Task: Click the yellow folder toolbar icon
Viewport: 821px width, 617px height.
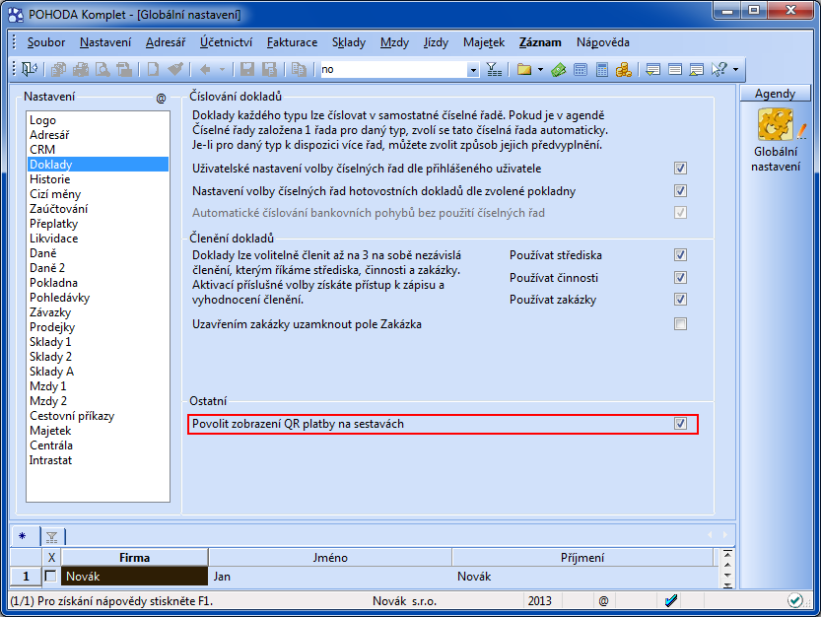Action: pos(523,69)
